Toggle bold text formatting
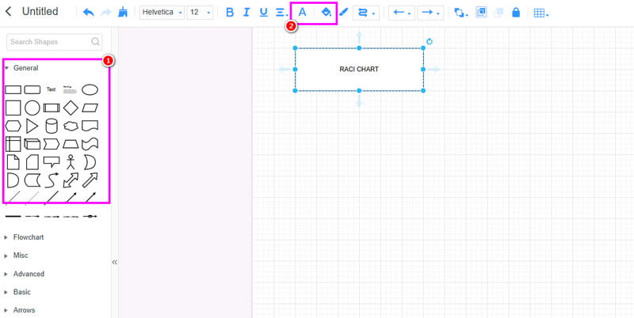 [x=230, y=13]
